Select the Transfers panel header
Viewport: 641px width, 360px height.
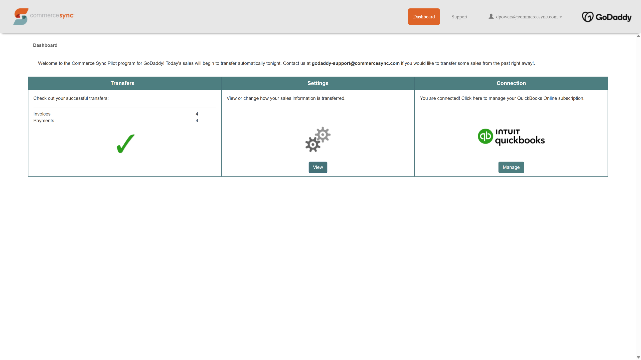[122, 83]
